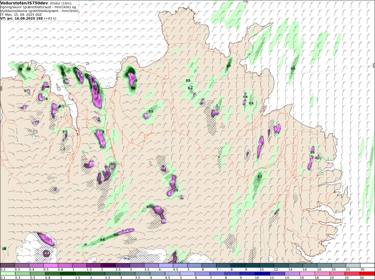Click the white 30 swatch in upper legend row

coord(367,265)
